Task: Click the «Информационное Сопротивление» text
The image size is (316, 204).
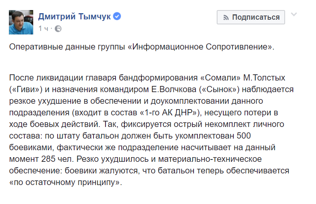Action: pos(201,47)
